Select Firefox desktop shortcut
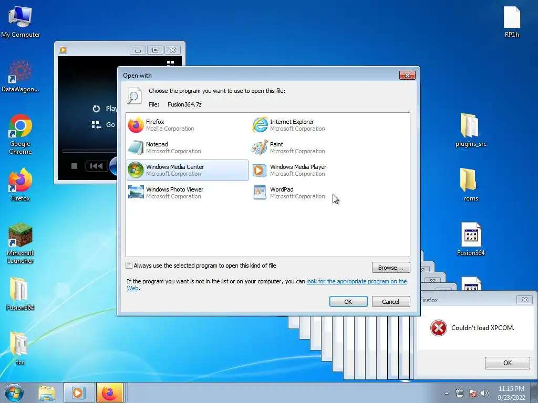 tap(20, 185)
